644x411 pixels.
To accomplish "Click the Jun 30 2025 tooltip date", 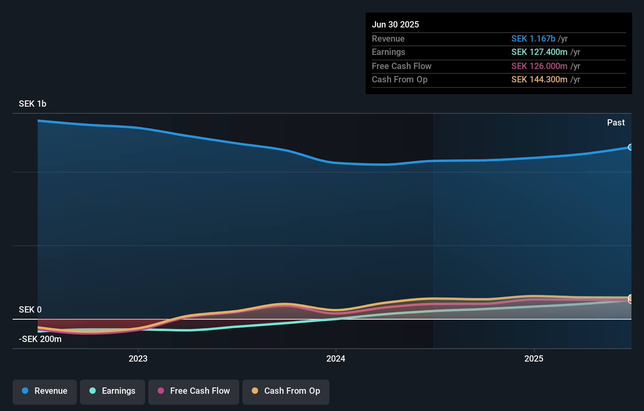I will (x=395, y=24).
